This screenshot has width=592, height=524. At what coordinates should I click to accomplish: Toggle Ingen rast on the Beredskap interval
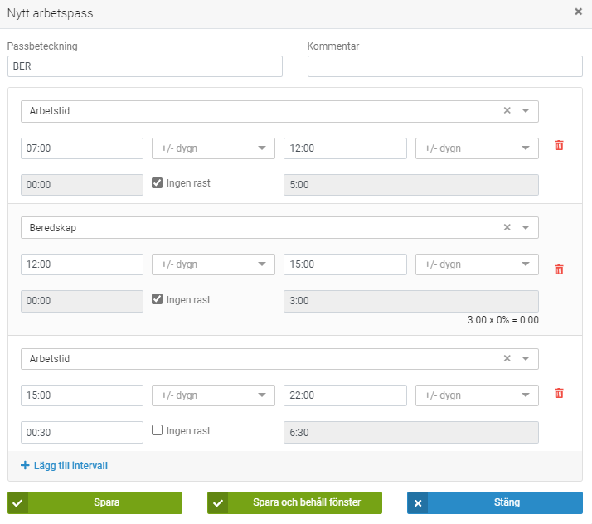(x=158, y=299)
